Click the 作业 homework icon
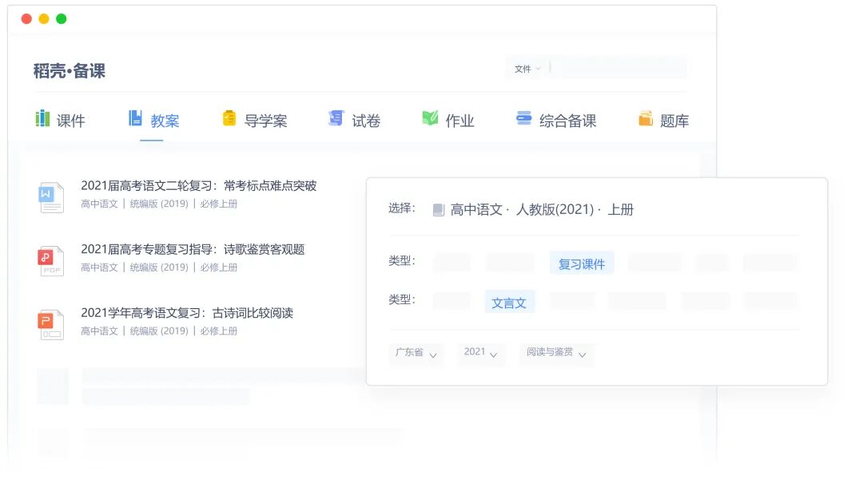 click(x=428, y=119)
